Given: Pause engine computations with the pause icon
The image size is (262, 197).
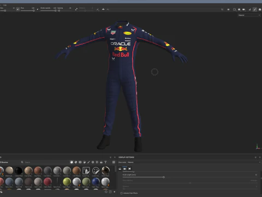Looking at the screenshot, I should (228, 9).
